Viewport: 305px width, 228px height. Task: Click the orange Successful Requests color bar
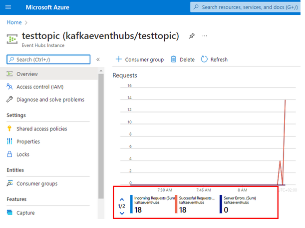point(176,204)
